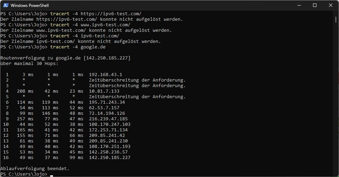339x177 pixels.
Task: Minimize the PowerShell window
Action: coord(299,5)
